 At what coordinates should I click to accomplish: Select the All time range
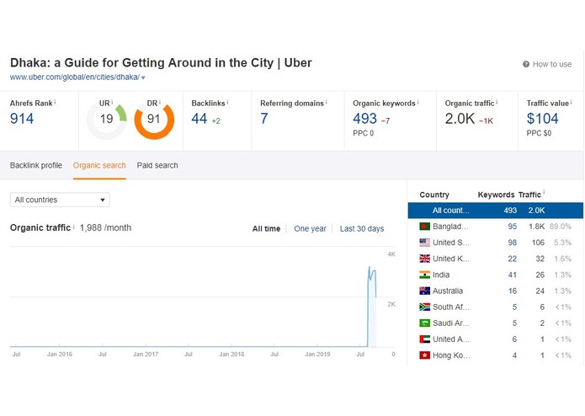(266, 229)
